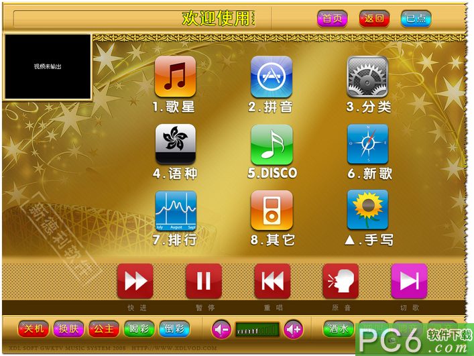
Task: Click the 欢迎使用 scrolling message bar
Action: point(135,19)
